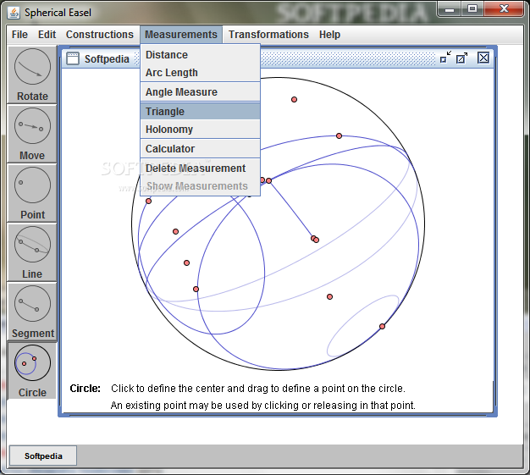530x475 pixels.
Task: Choose Arc Length menu entry
Action: click(200, 73)
